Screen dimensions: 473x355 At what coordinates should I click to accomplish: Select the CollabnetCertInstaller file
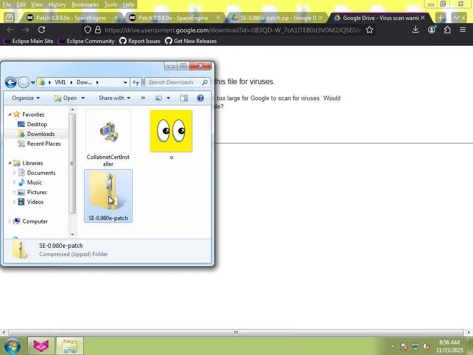pos(108,139)
